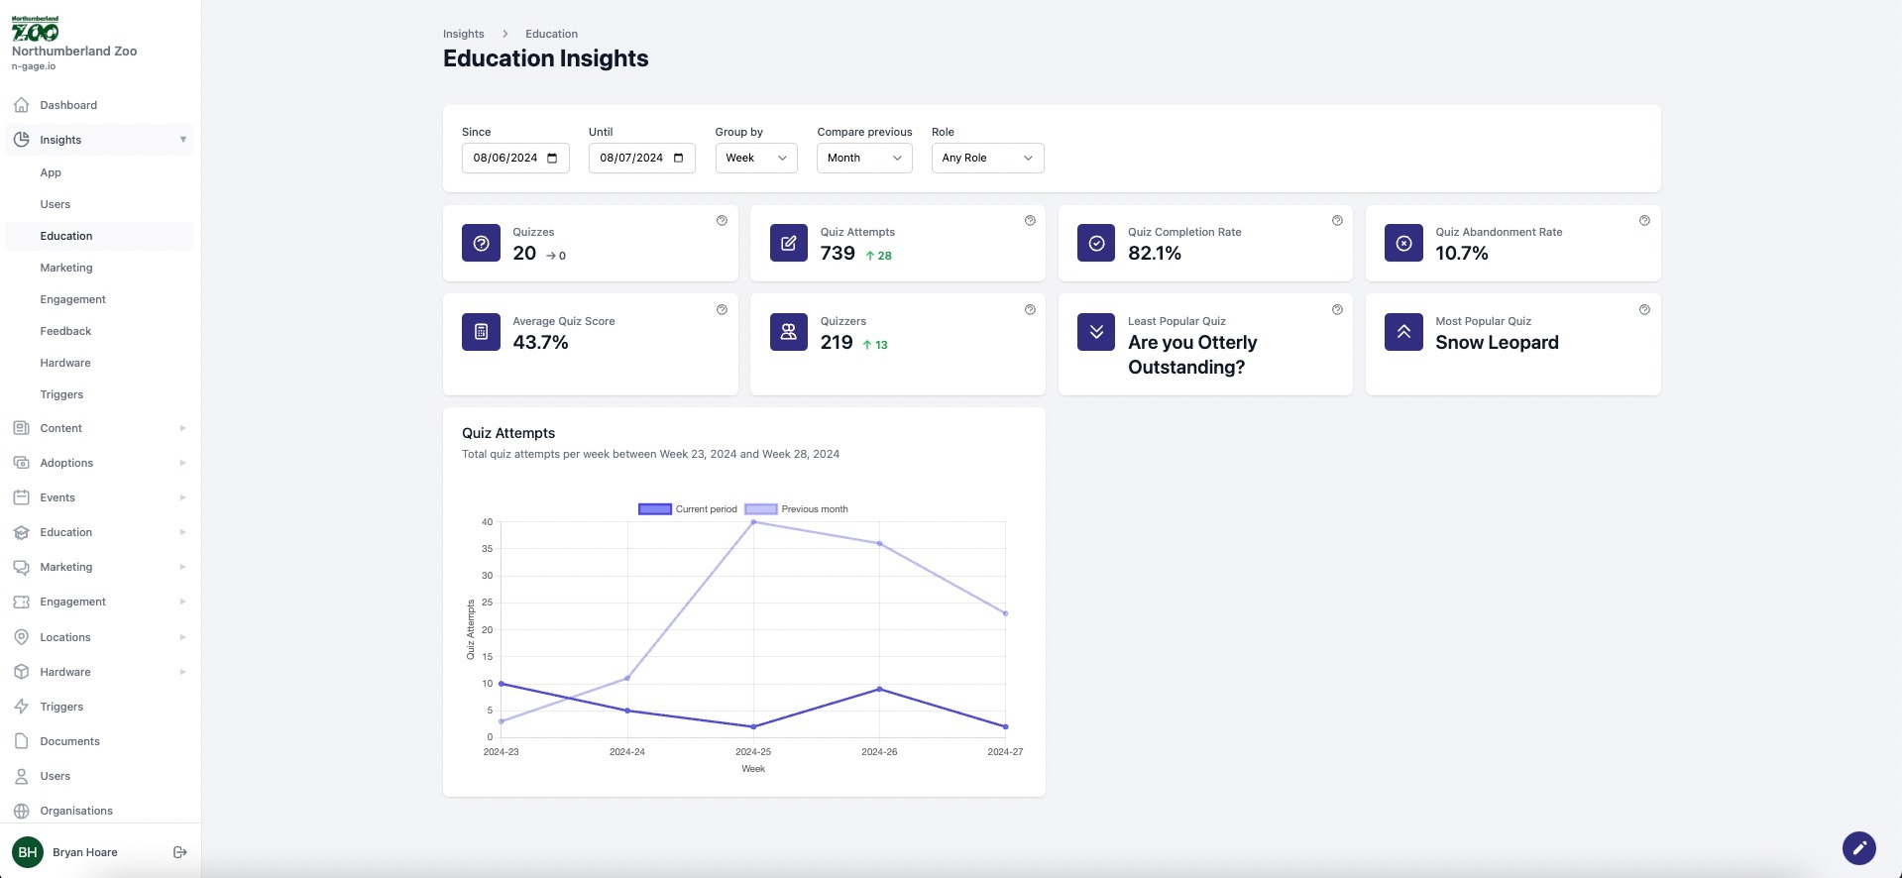Go to Dashboard in sidebar
Screen dimensions: 1902x878
[68, 105]
